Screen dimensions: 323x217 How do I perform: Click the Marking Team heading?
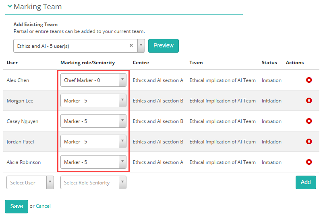pos(37,7)
